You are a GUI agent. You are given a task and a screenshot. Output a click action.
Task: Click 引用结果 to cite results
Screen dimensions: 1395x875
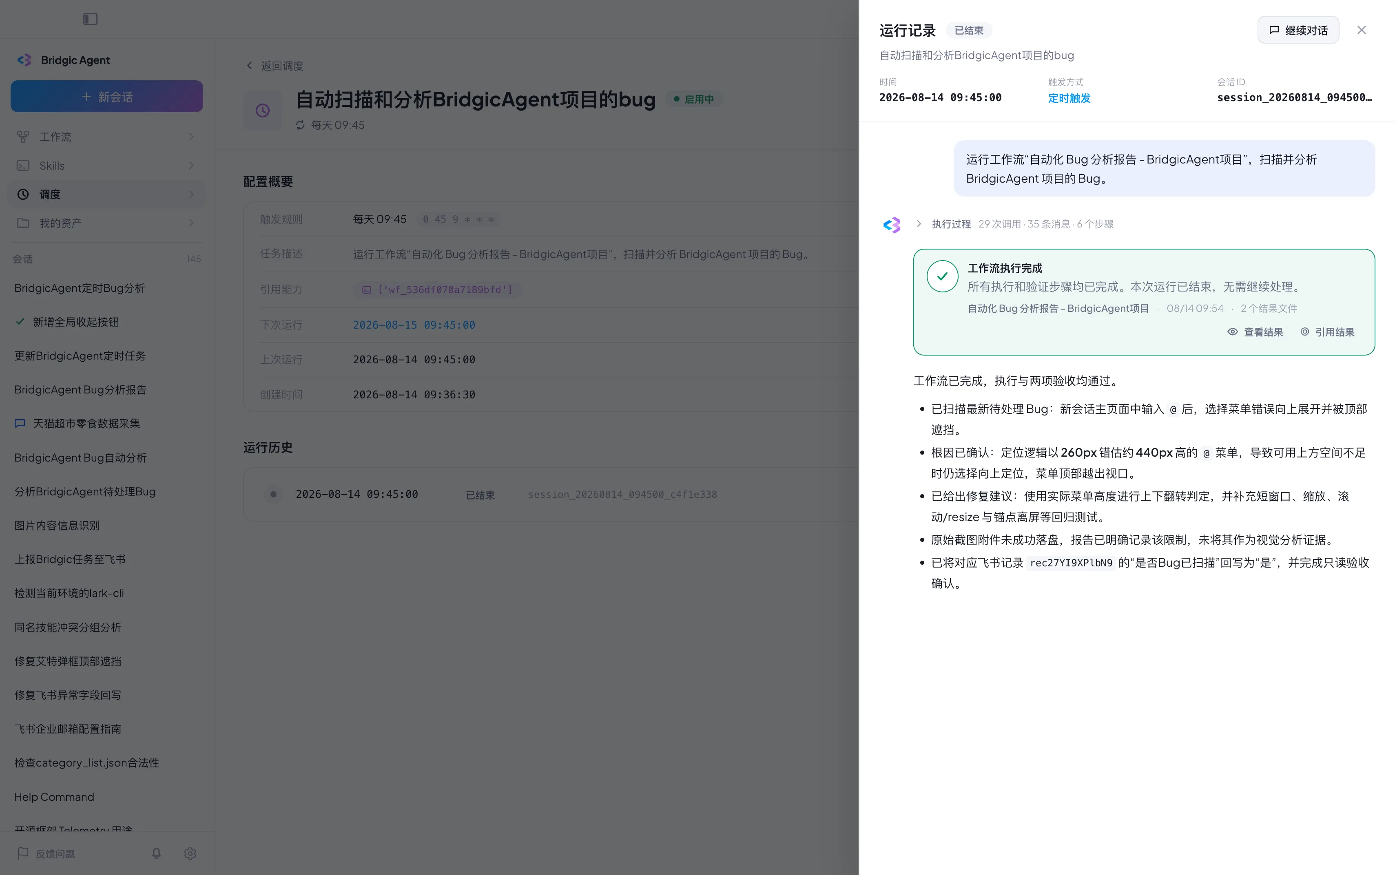[1327, 332]
